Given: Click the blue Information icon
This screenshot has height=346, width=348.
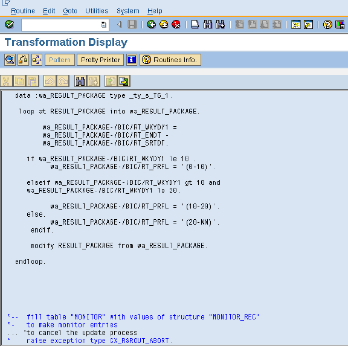Looking at the screenshot, I should 132,60.
